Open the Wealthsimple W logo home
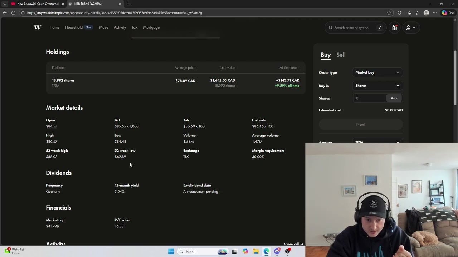Screen dimensions: 458x257 [x=37, y=27]
